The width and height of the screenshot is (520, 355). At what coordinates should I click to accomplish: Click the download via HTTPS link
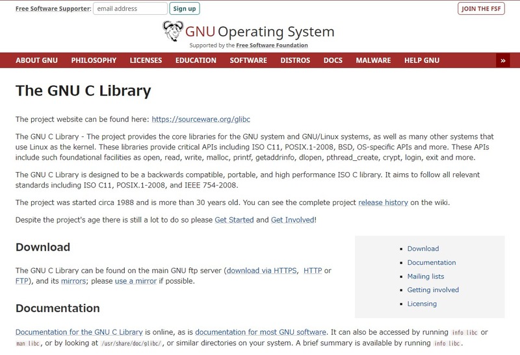[261, 270]
